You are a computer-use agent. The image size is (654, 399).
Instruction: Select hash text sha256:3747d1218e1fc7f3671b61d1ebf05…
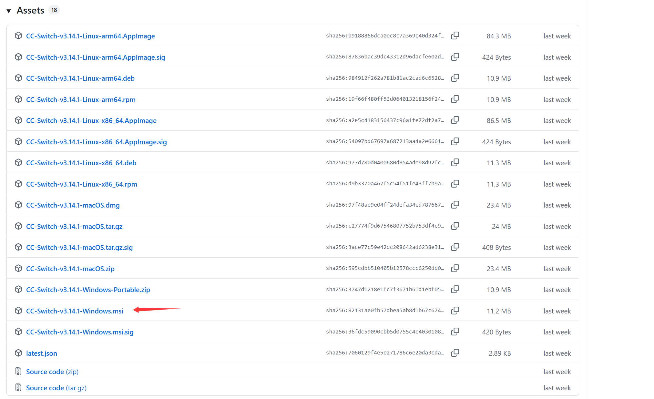[x=385, y=289]
